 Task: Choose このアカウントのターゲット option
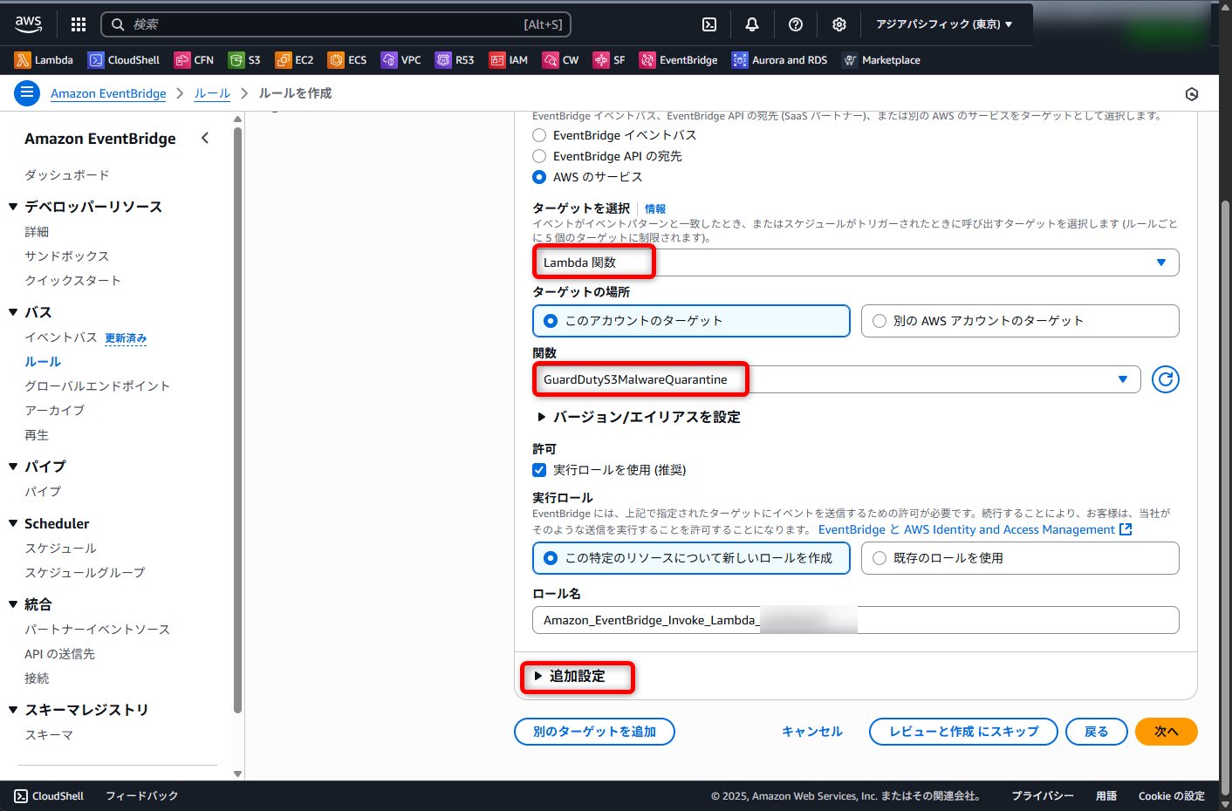tap(691, 321)
